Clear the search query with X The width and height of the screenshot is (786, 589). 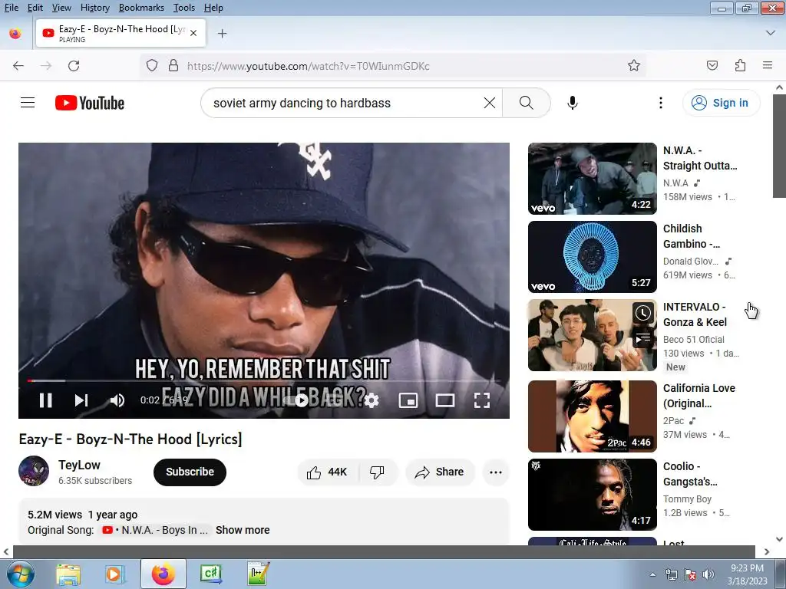(x=489, y=103)
